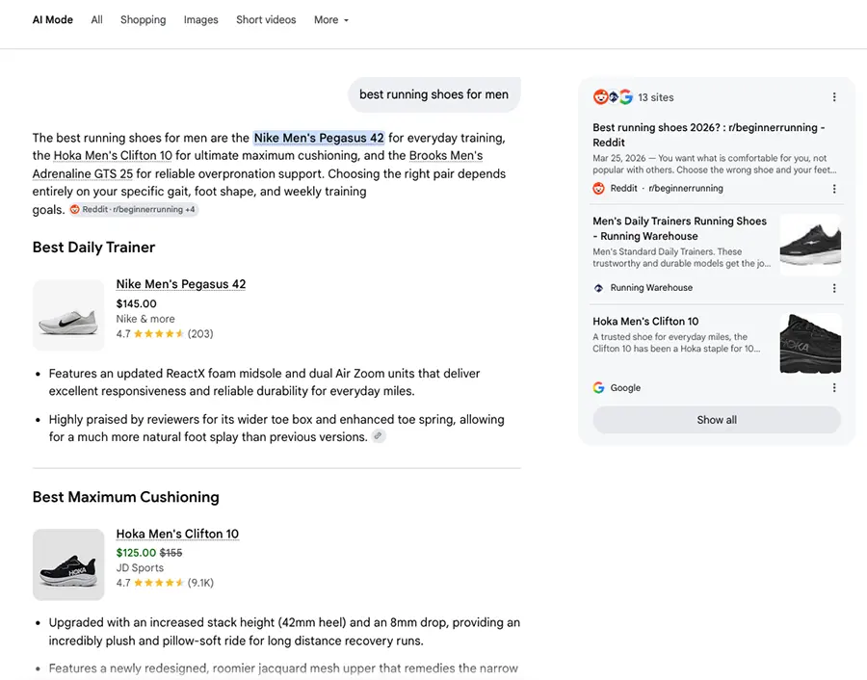Select the All results tab
The width and height of the screenshot is (867, 680).
click(x=96, y=20)
